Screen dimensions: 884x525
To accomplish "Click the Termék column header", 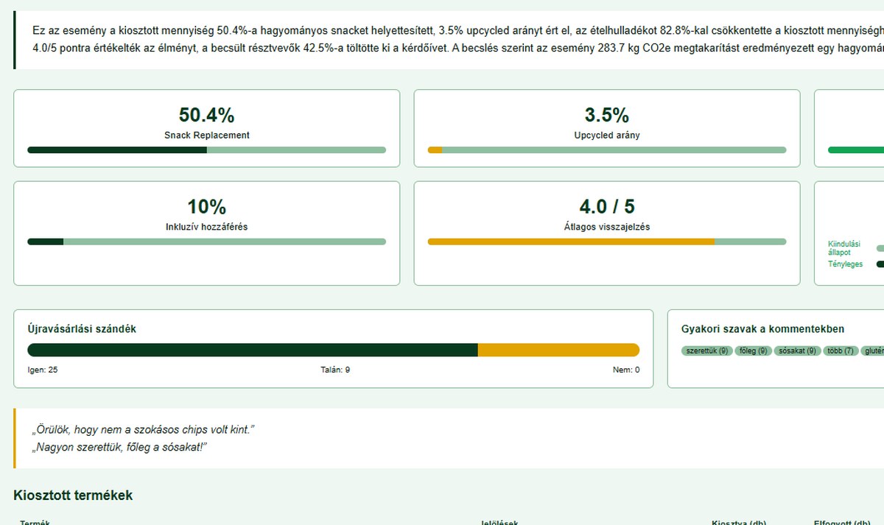I will pos(35,522).
